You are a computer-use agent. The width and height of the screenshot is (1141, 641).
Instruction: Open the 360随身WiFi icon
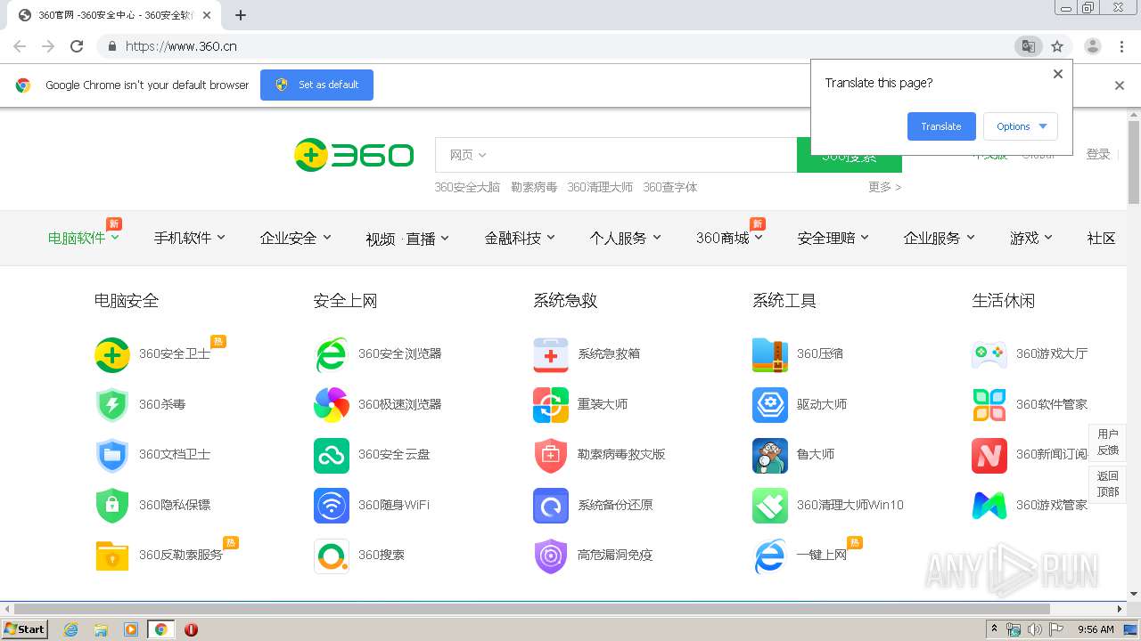332,506
